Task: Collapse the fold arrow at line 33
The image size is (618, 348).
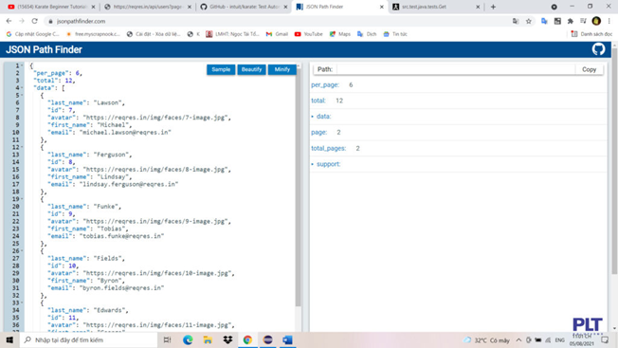Action: (22, 302)
